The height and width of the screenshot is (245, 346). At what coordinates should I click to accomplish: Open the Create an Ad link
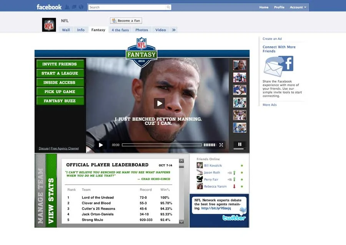272,38
